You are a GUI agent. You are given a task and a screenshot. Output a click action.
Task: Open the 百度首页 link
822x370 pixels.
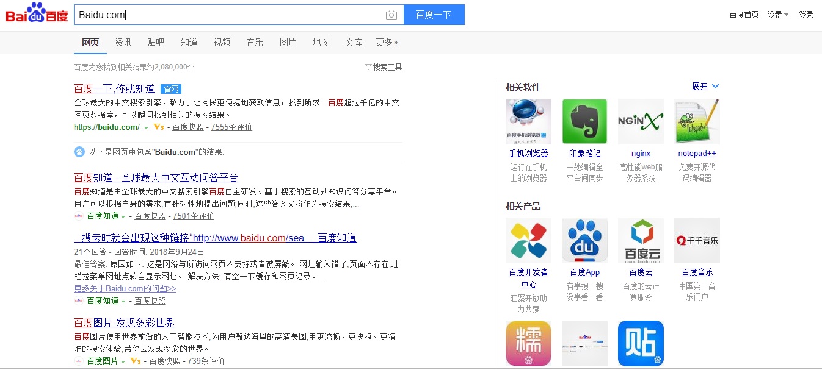tap(744, 15)
